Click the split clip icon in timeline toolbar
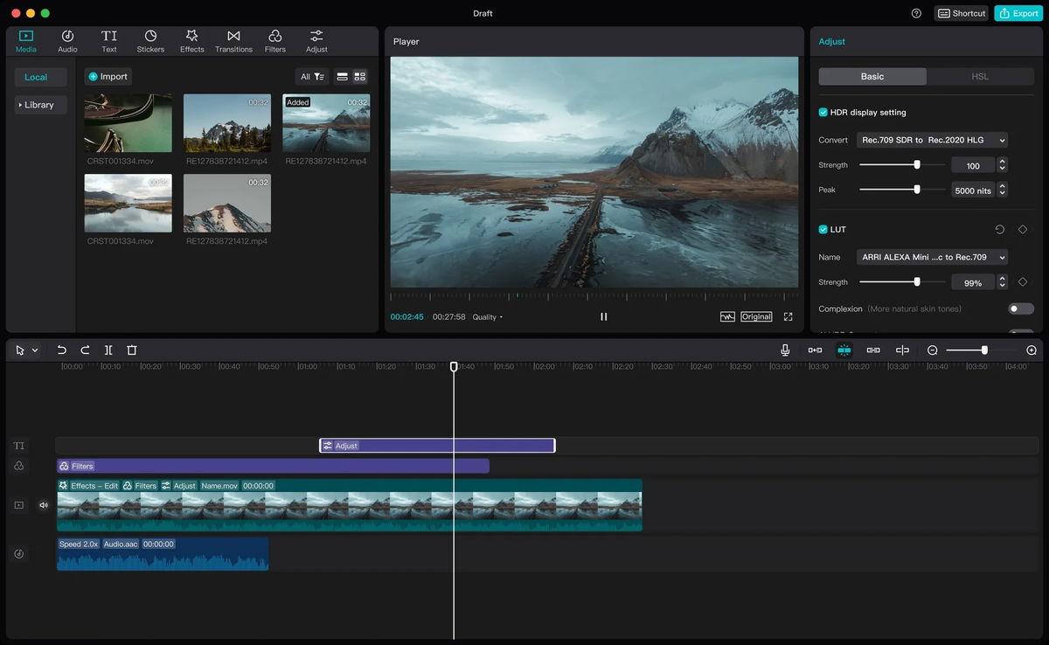The height and width of the screenshot is (645, 1049). coord(108,350)
